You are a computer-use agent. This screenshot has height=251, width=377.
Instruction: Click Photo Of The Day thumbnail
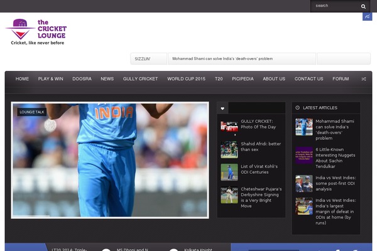click(x=229, y=127)
